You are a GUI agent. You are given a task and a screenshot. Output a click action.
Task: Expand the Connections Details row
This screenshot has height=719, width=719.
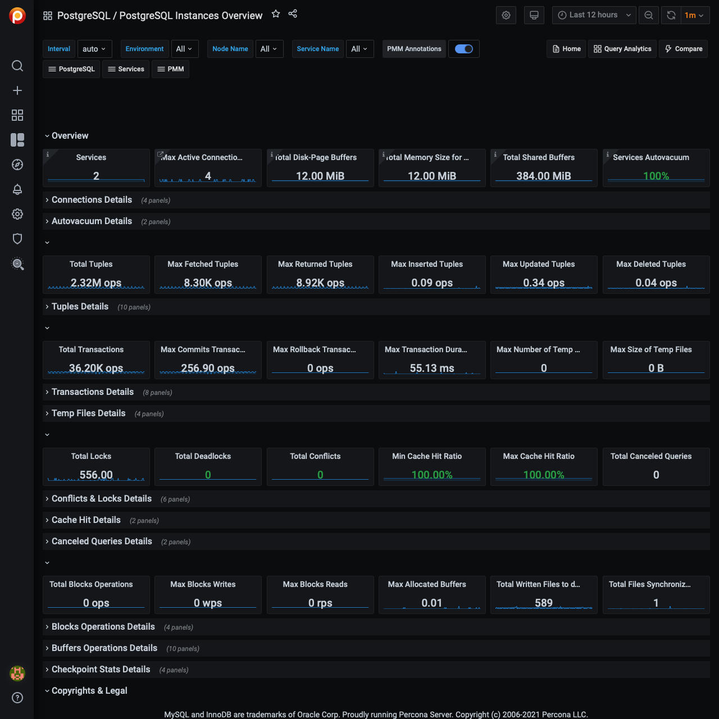[x=92, y=200]
